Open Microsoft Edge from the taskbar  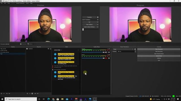48,99
